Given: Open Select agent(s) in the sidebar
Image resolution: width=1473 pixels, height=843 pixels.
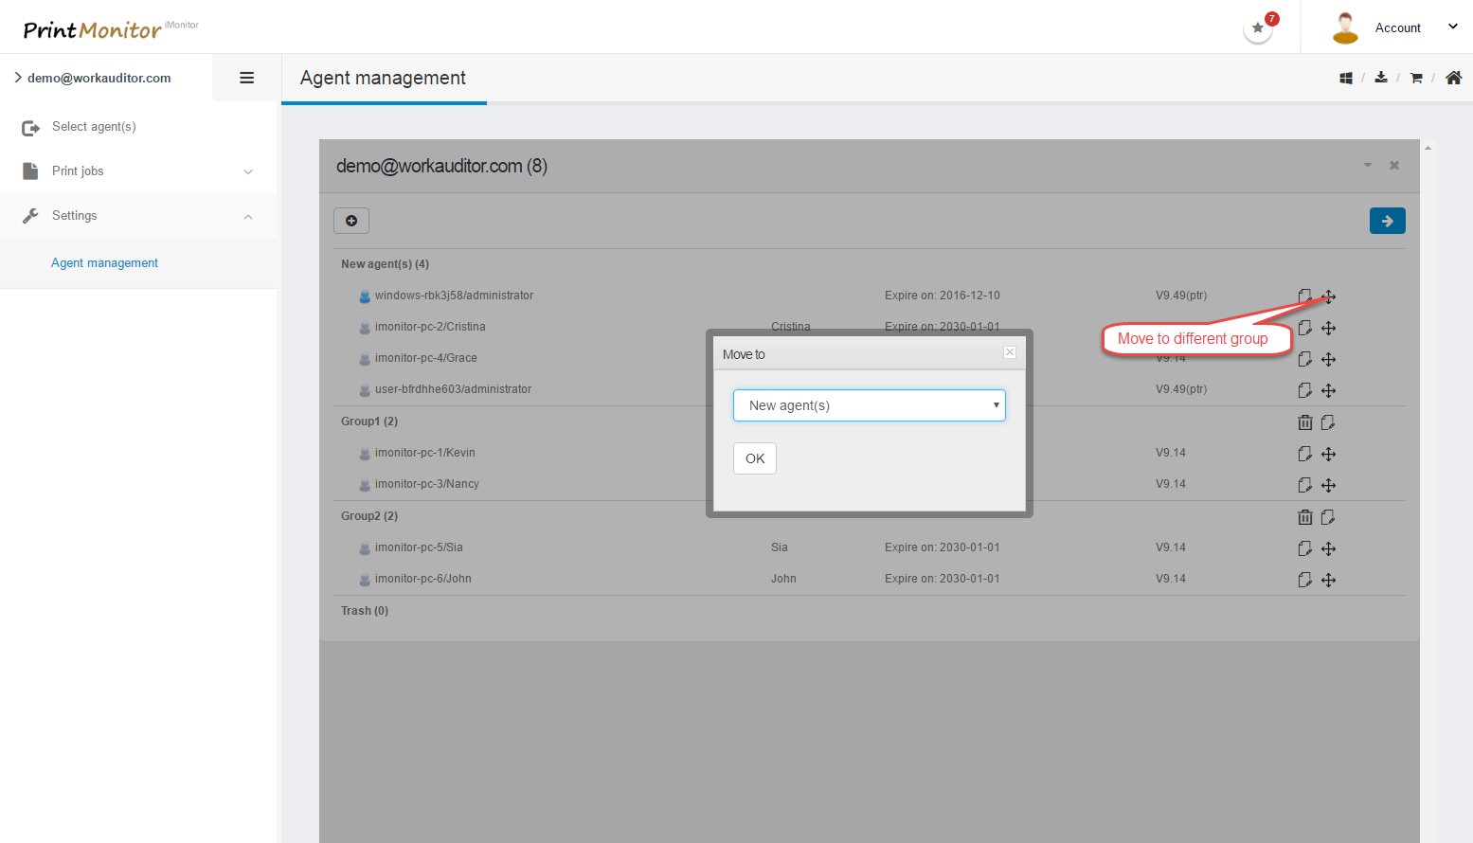Looking at the screenshot, I should click(x=94, y=127).
